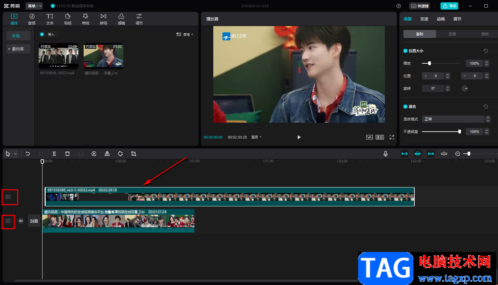This screenshot has height=285, width=498.
Task: Click the 缩放 100% value field
Action: [x=475, y=63]
